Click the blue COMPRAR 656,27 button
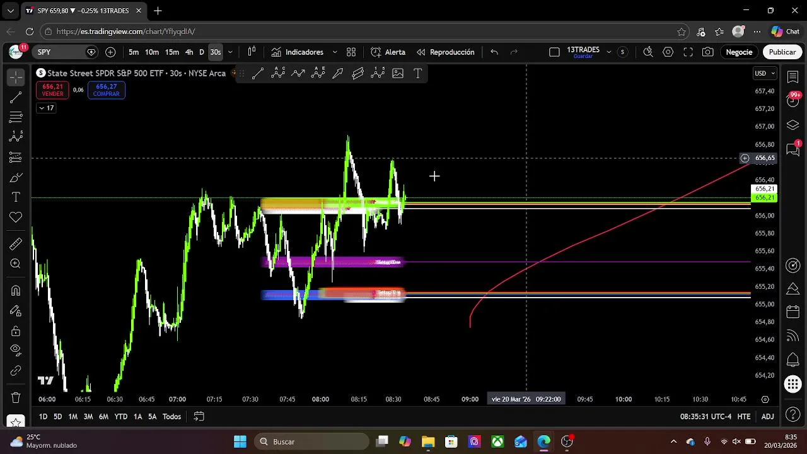The height and width of the screenshot is (454, 807). point(106,90)
